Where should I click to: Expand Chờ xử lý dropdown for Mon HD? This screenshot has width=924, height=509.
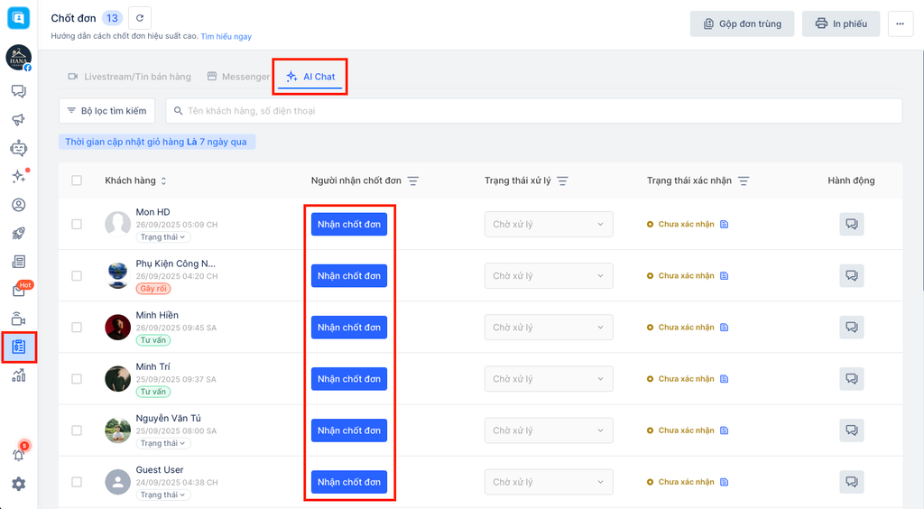tap(549, 225)
